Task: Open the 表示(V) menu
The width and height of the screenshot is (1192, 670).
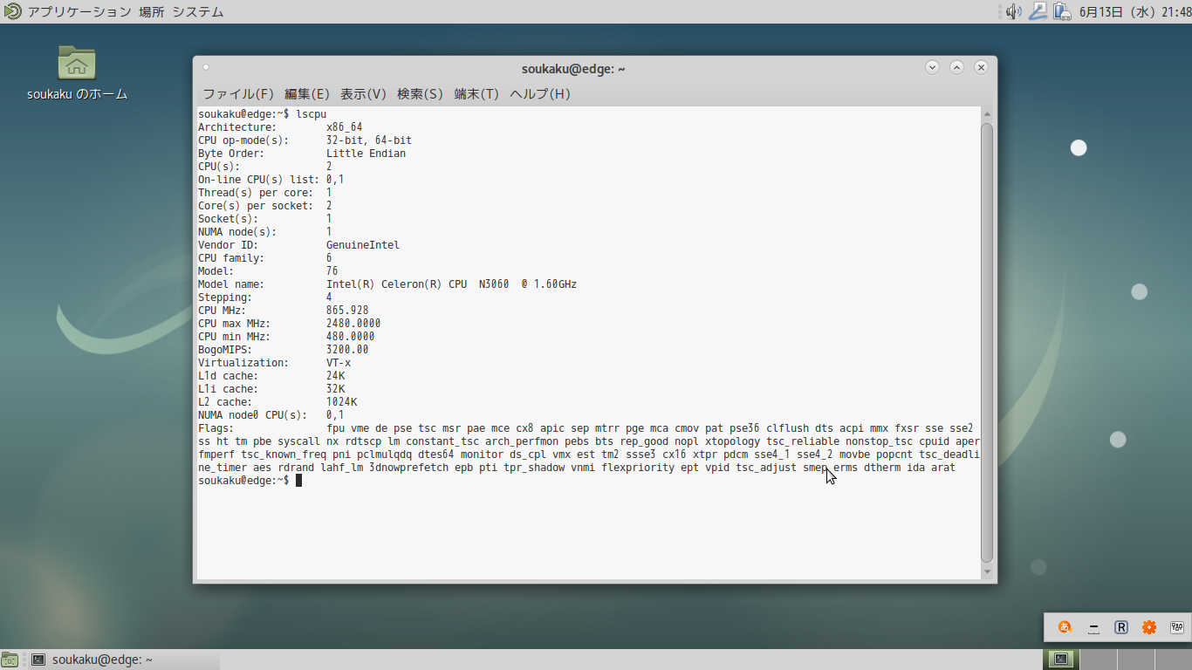Action: point(363,93)
